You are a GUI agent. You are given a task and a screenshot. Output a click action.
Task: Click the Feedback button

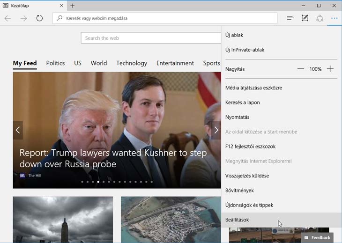[x=318, y=237]
